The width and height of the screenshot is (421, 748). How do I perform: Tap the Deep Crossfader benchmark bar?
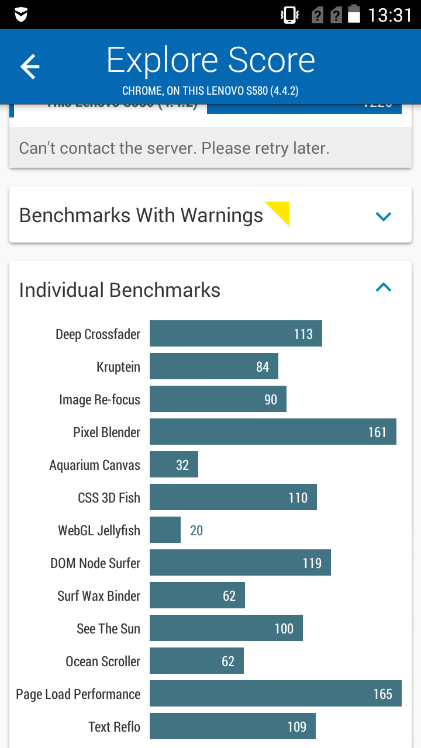pyautogui.click(x=236, y=334)
